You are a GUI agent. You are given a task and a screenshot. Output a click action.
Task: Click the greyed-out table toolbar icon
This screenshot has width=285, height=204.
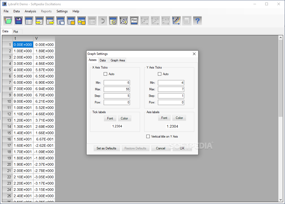click(92, 21)
